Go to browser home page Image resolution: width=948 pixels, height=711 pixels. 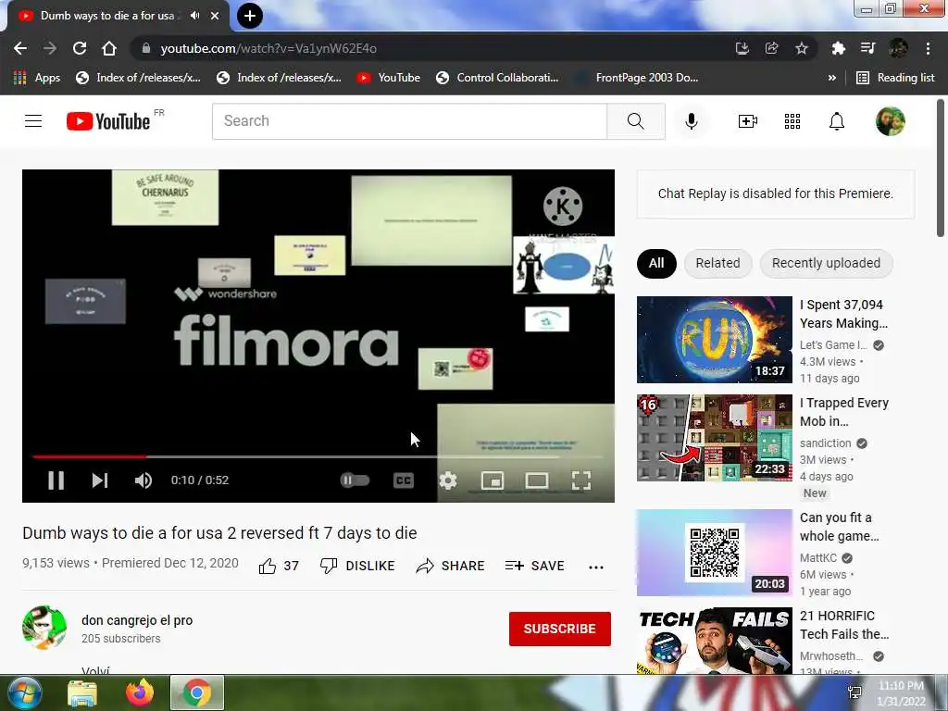point(109,48)
